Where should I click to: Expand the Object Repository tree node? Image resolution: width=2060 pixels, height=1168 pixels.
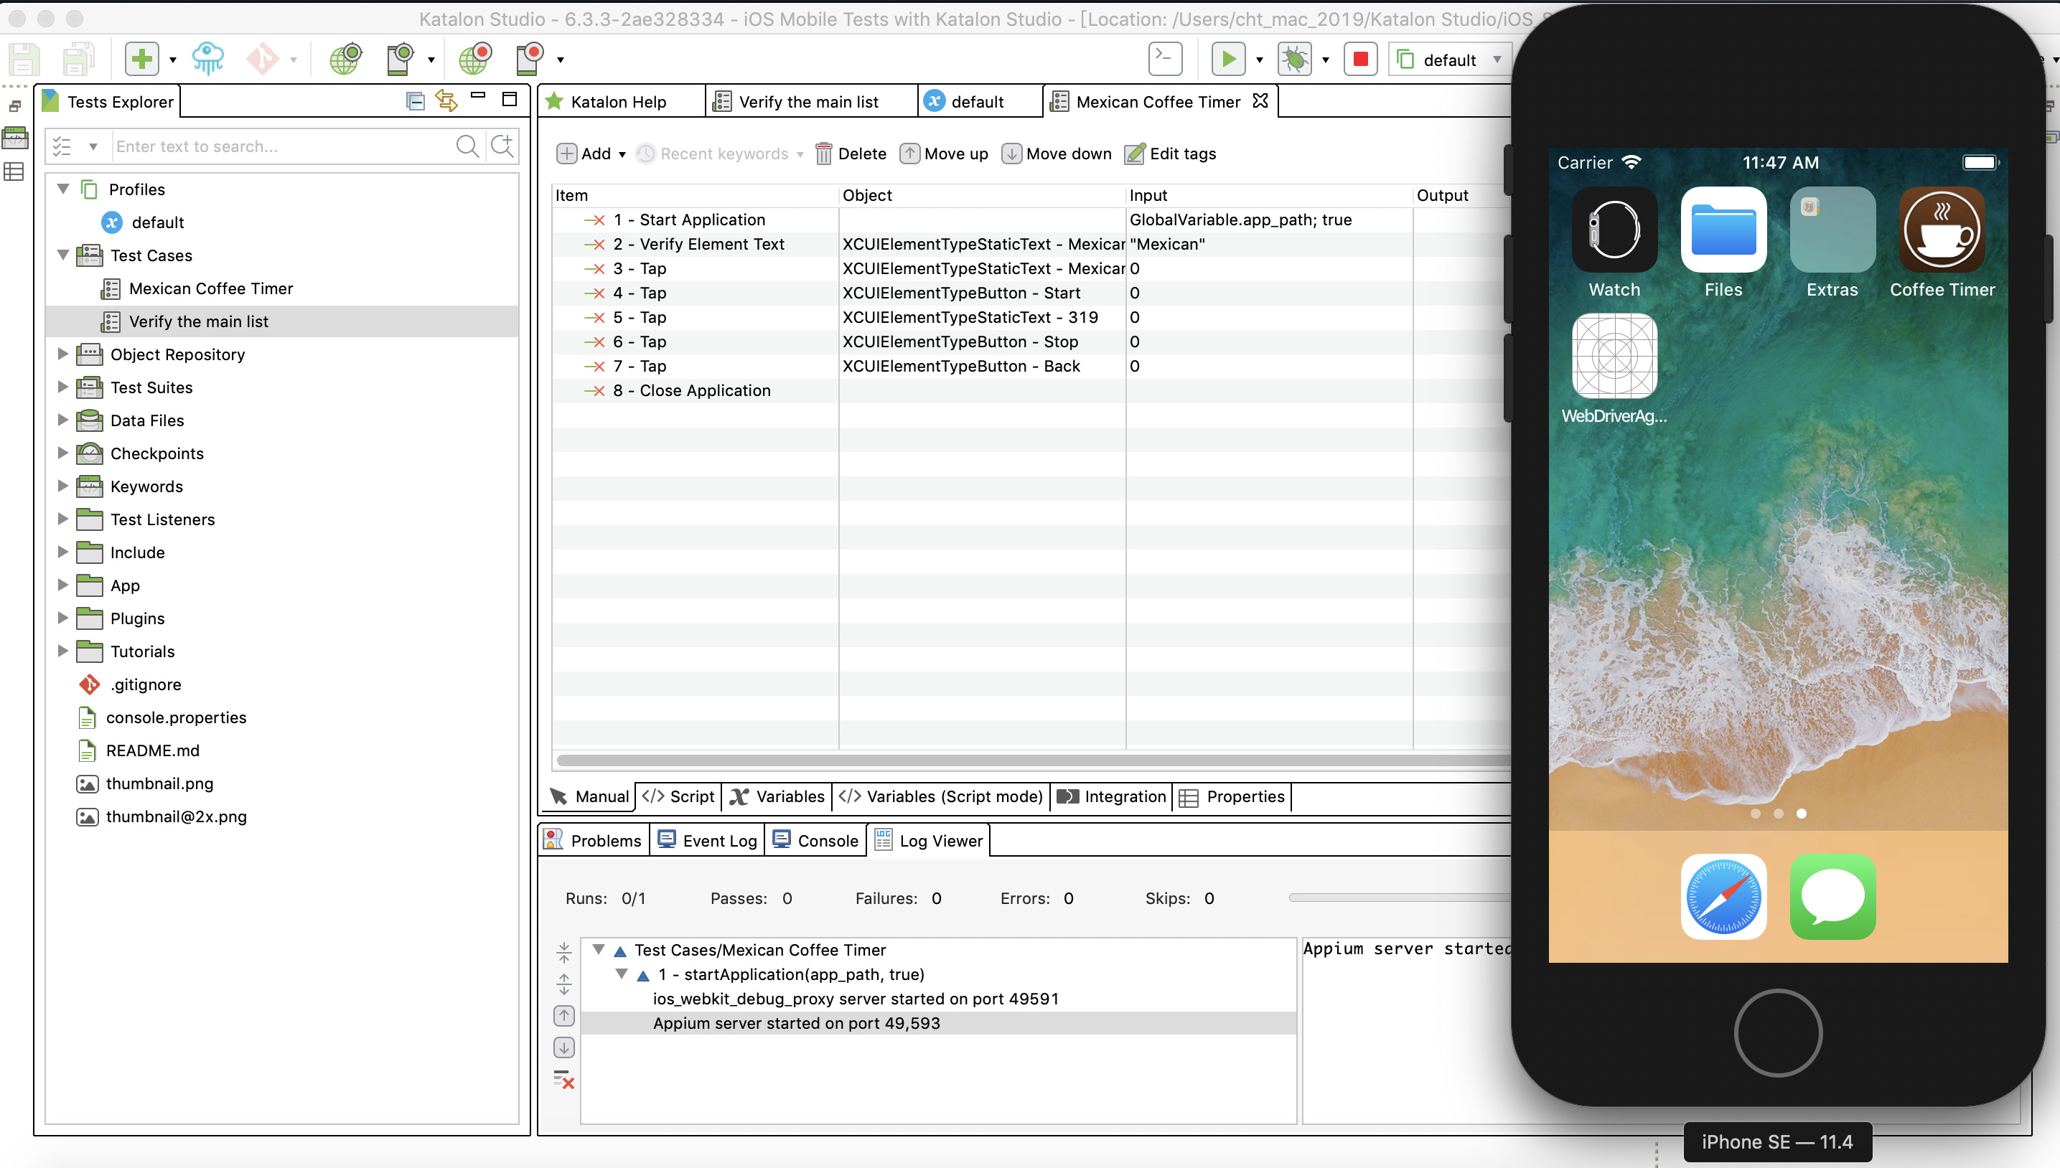[x=63, y=354]
